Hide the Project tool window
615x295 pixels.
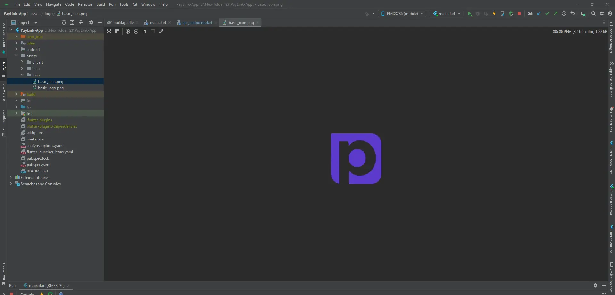[x=100, y=23]
